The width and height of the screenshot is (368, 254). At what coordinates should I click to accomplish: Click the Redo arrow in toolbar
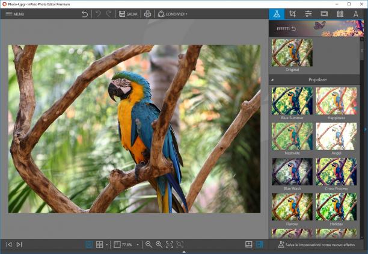click(108, 14)
